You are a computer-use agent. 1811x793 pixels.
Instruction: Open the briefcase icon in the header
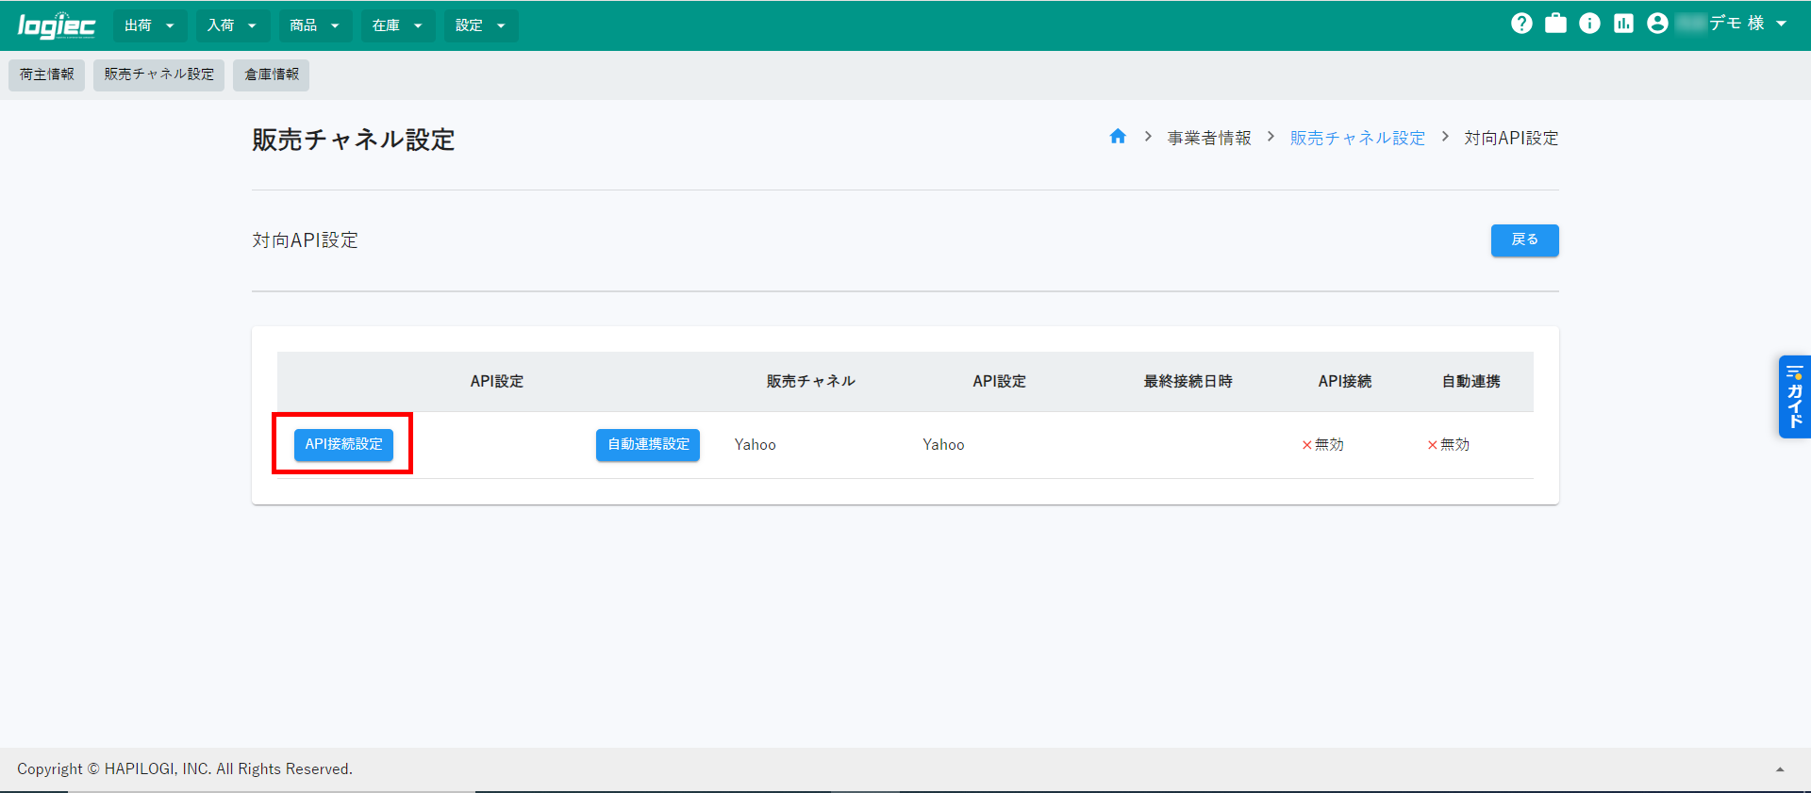point(1555,24)
